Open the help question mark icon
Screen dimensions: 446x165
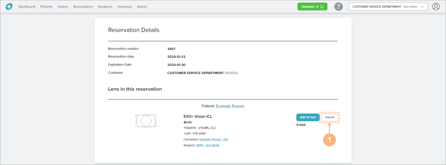coord(338,7)
